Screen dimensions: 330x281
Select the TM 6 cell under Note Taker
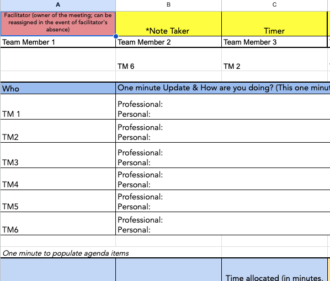click(x=168, y=60)
